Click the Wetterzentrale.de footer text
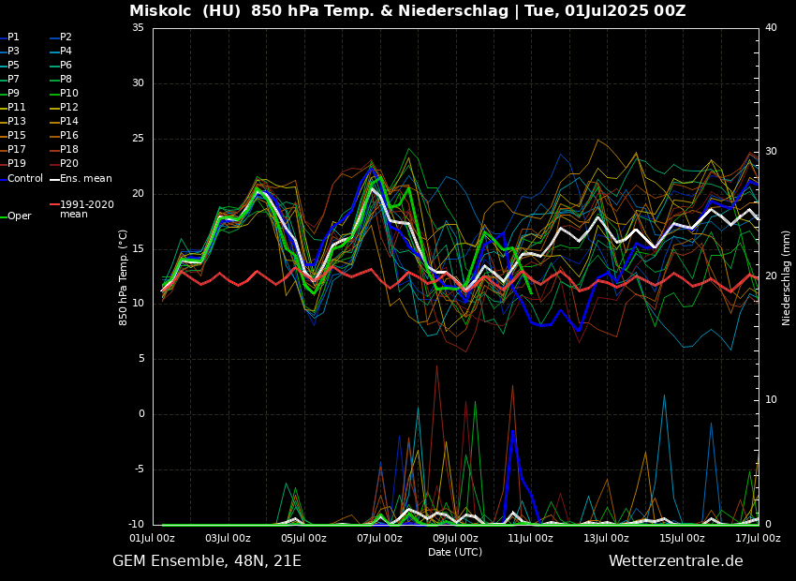This screenshot has height=581, width=796. coord(675,561)
